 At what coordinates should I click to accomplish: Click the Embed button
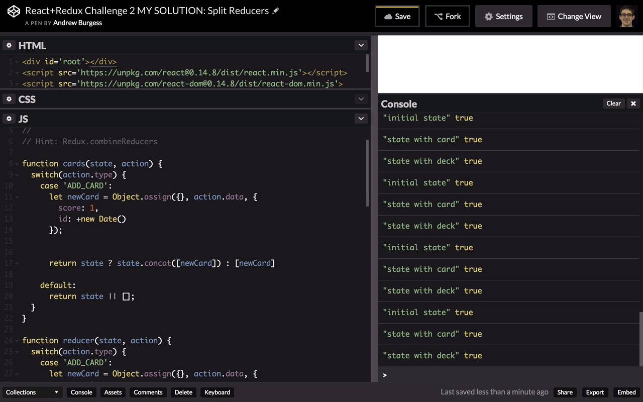click(626, 392)
